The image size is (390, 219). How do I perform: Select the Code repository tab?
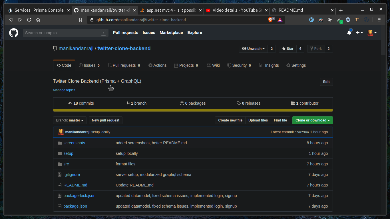[x=64, y=65]
